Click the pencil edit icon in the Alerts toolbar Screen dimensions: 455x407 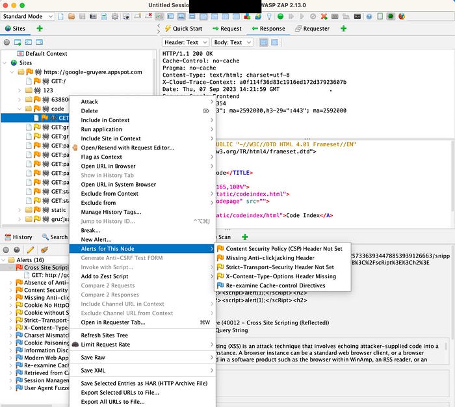click(31, 250)
